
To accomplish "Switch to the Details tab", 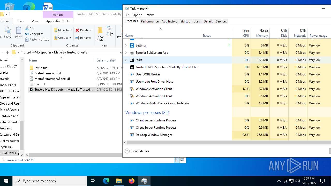I will (x=208, y=21).
